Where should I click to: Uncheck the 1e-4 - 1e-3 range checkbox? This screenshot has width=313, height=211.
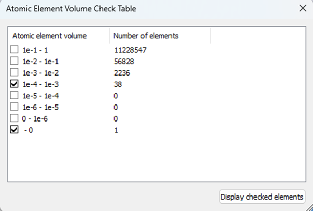[14, 84]
